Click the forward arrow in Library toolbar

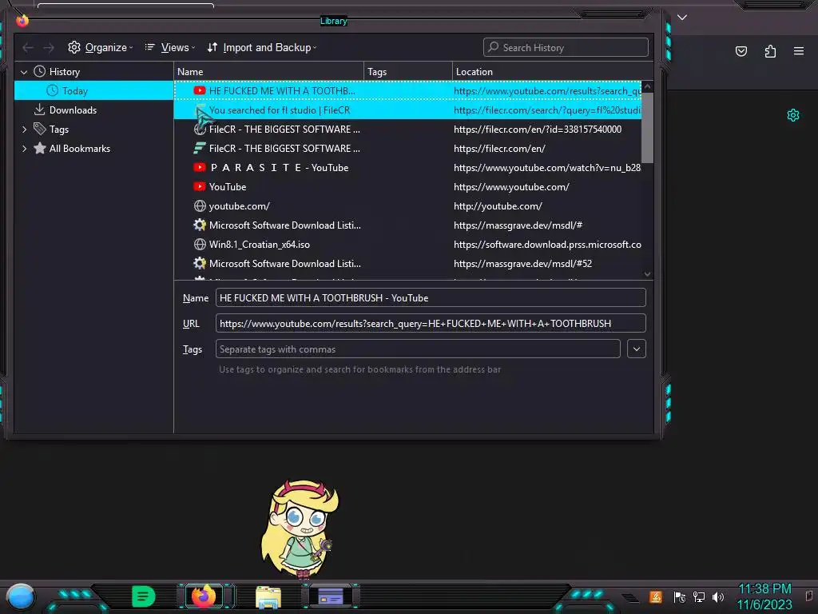49,47
